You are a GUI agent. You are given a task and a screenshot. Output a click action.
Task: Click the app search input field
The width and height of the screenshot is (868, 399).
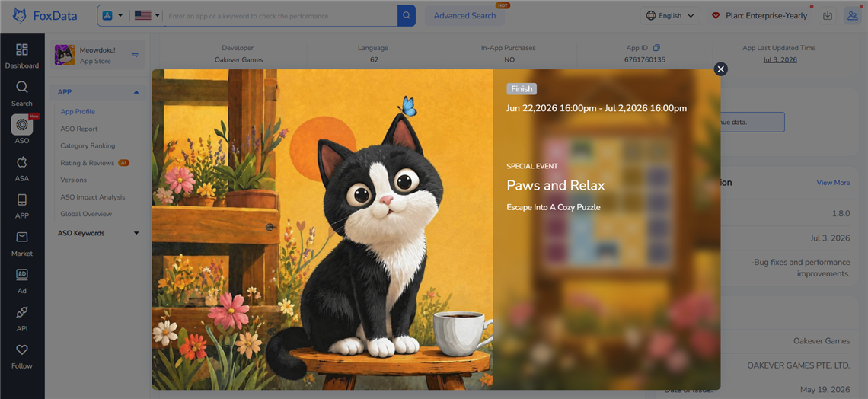[280, 16]
